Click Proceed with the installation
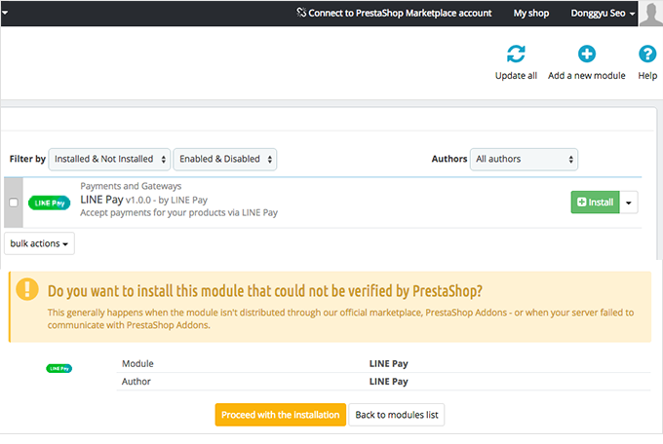The height and width of the screenshot is (444, 663). [x=281, y=415]
